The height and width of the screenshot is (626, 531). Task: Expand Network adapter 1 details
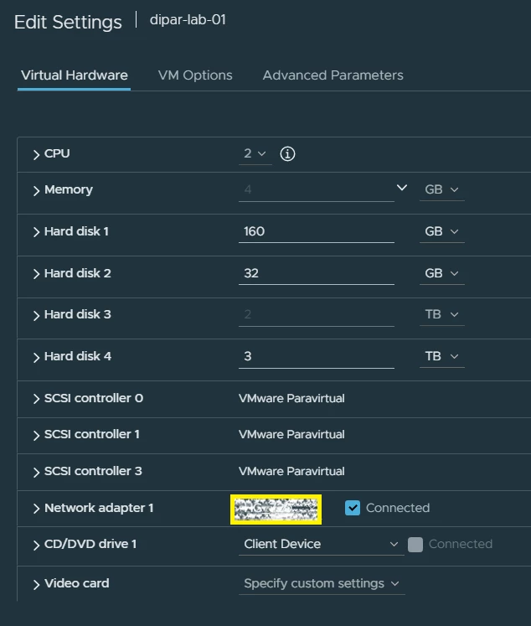click(x=37, y=509)
